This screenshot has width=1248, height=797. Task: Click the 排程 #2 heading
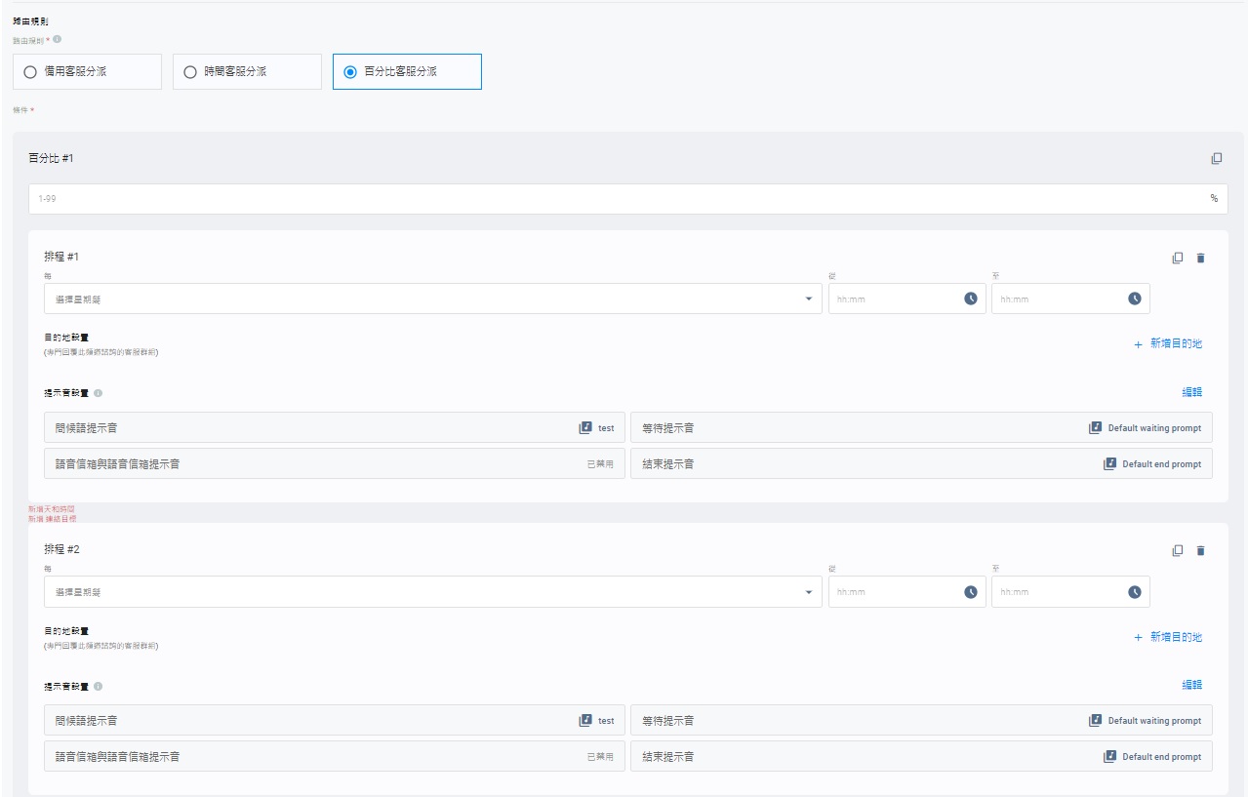click(61, 549)
